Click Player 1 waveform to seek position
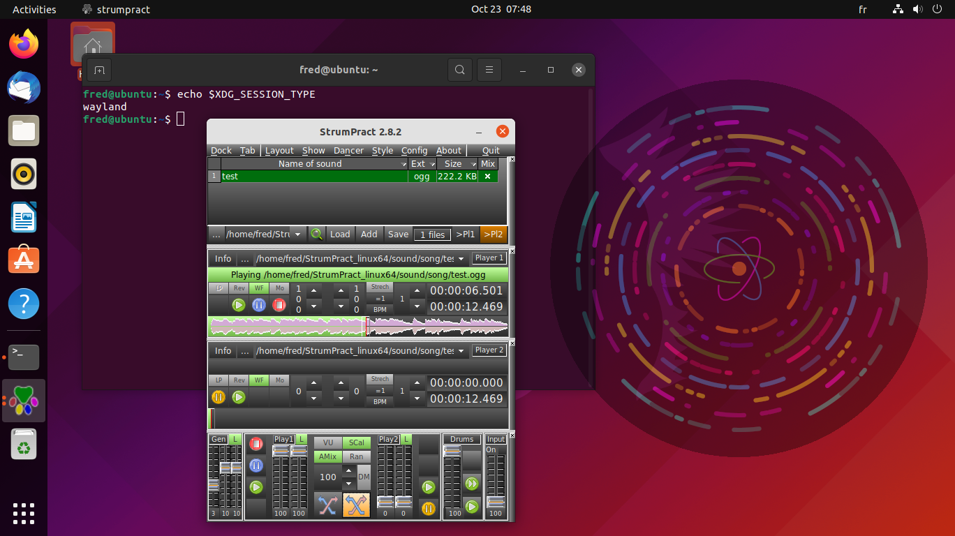Screen dimensions: 955x536 pyautogui.click(x=358, y=326)
